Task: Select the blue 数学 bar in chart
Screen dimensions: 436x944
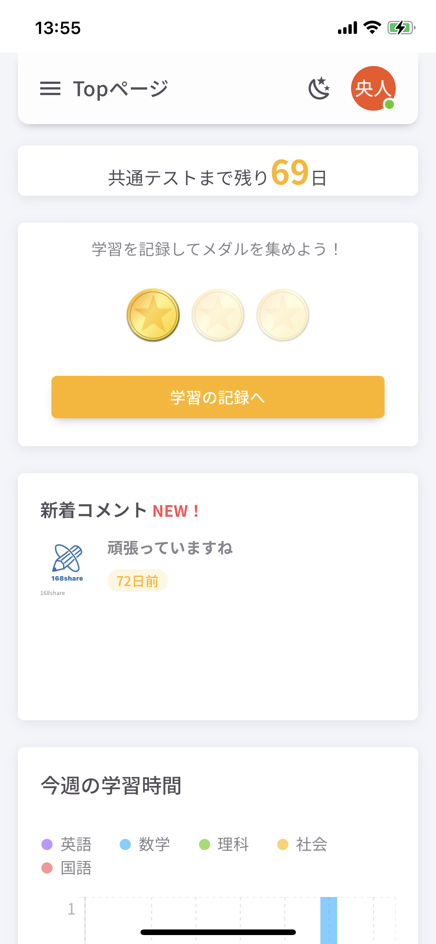Action: click(x=329, y=920)
